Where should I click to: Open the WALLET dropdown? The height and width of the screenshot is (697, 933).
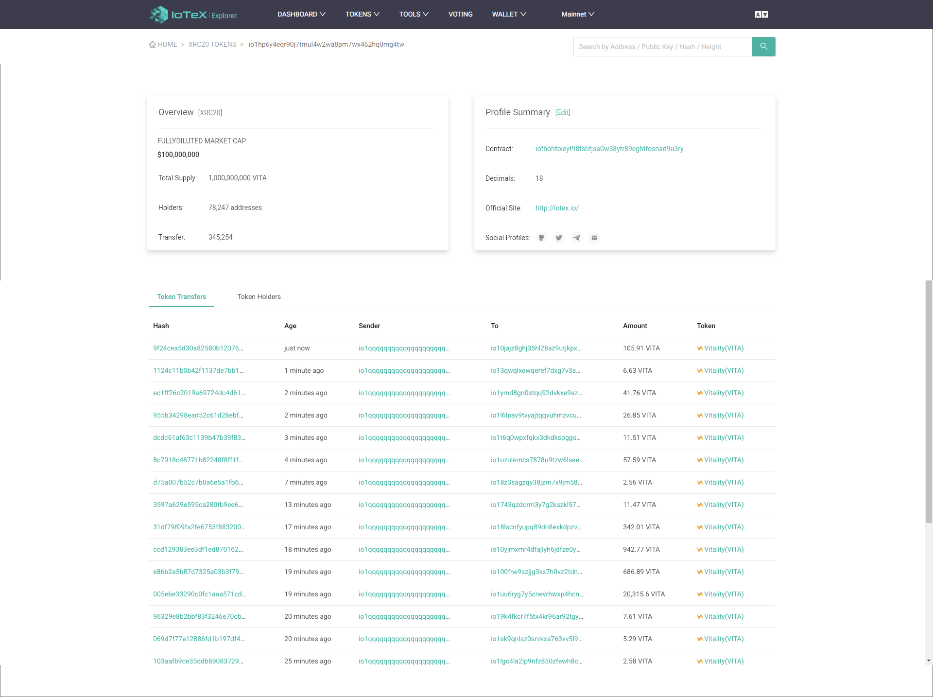[508, 14]
